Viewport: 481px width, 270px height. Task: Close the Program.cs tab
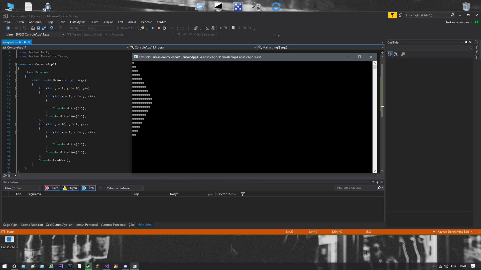coord(29,42)
